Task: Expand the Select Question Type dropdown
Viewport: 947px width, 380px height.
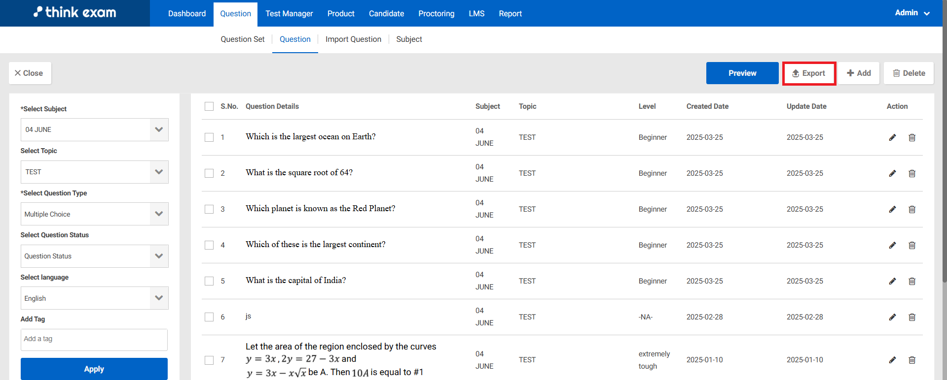Action: 94,214
